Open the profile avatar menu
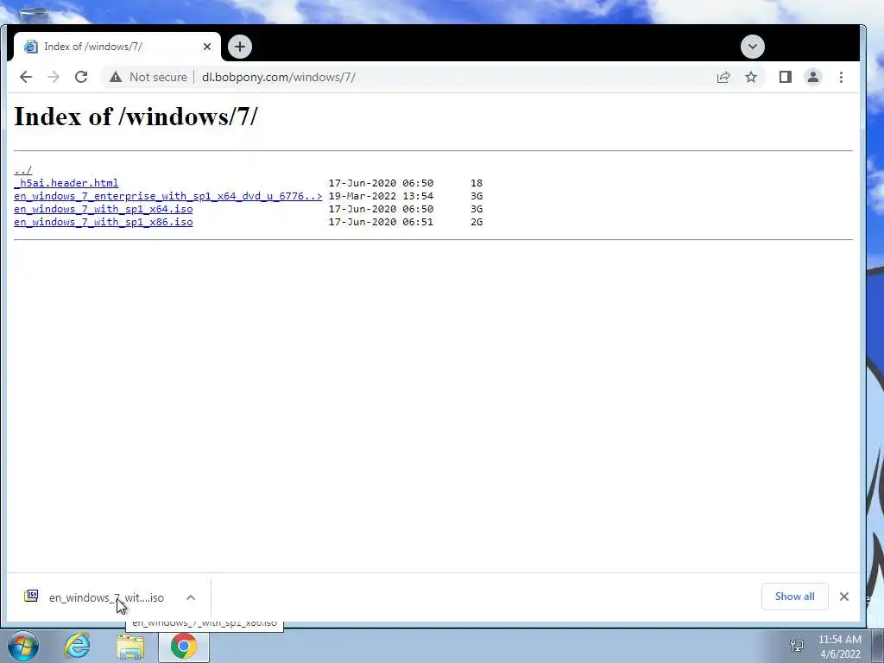Screen dimensions: 884x663 pyautogui.click(x=813, y=77)
